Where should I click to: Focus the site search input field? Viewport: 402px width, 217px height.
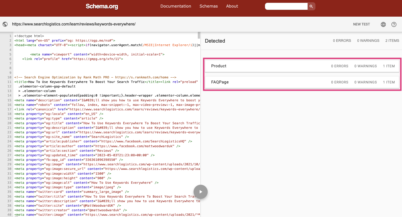(x=286, y=6)
